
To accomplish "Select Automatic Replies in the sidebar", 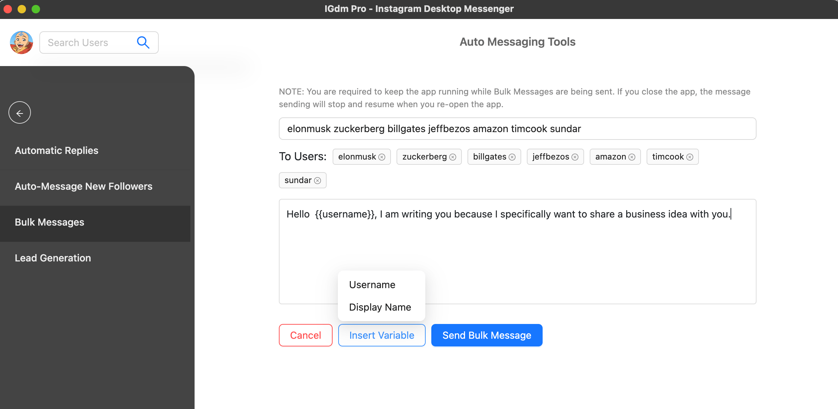I will click(x=57, y=150).
